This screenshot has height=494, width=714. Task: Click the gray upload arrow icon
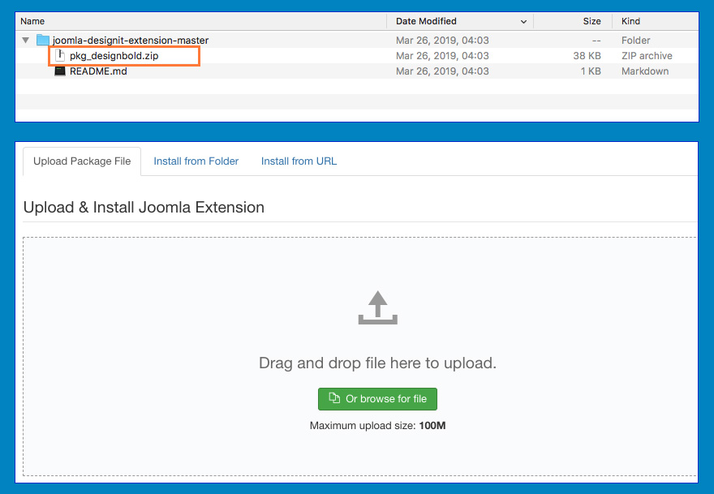point(376,308)
